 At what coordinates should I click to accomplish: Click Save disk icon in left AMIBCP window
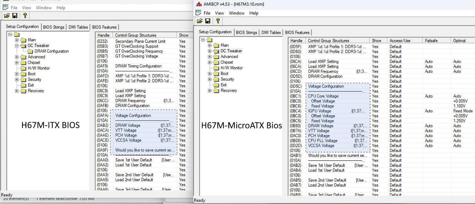(x=15, y=15)
